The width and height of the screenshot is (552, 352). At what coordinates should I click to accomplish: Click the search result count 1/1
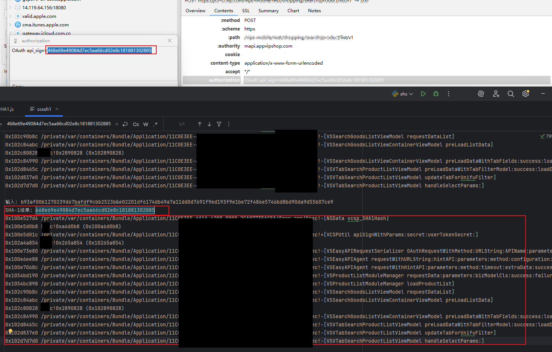tap(182, 124)
